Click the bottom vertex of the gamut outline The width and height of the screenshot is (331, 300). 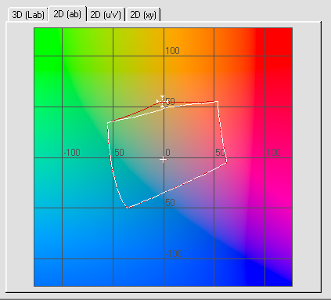128,208
